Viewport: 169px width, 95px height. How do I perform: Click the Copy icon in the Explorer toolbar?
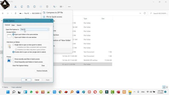point(22,7)
